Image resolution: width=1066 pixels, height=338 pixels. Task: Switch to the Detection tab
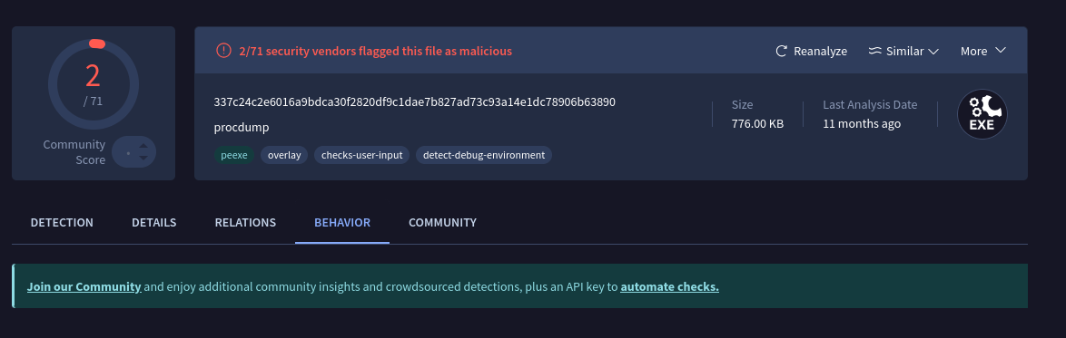tap(62, 223)
